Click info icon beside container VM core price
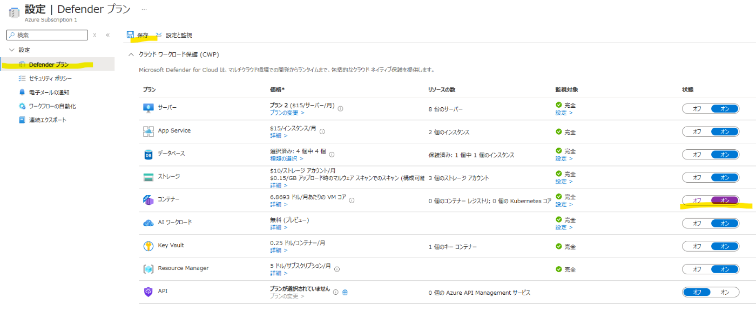The width and height of the screenshot is (756, 312). 352,200
